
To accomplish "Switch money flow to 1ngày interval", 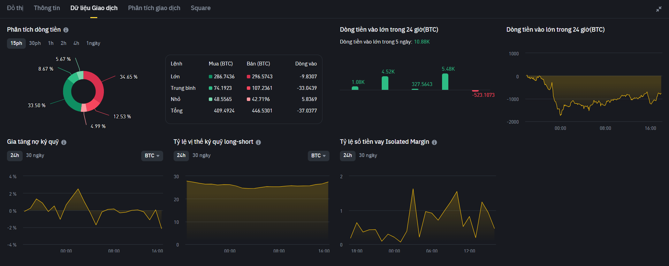I will [93, 43].
